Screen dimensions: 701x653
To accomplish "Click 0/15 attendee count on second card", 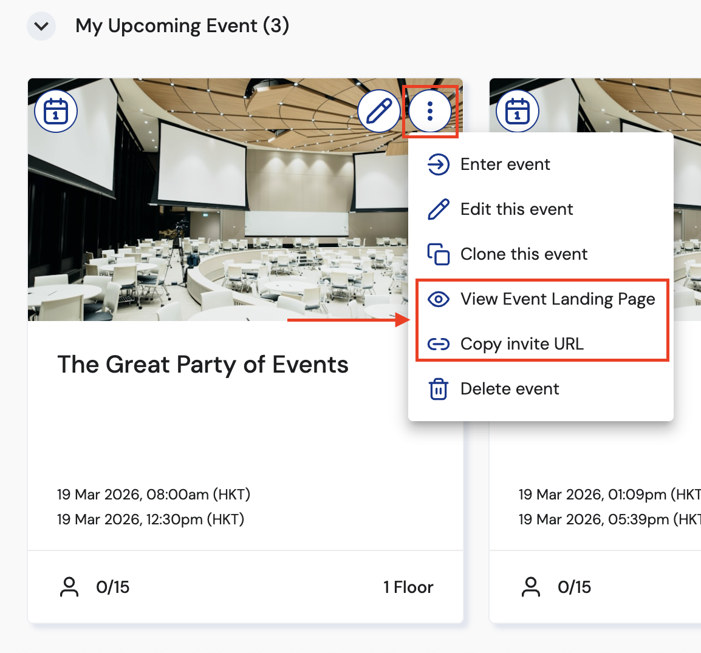I will pyautogui.click(x=574, y=587).
